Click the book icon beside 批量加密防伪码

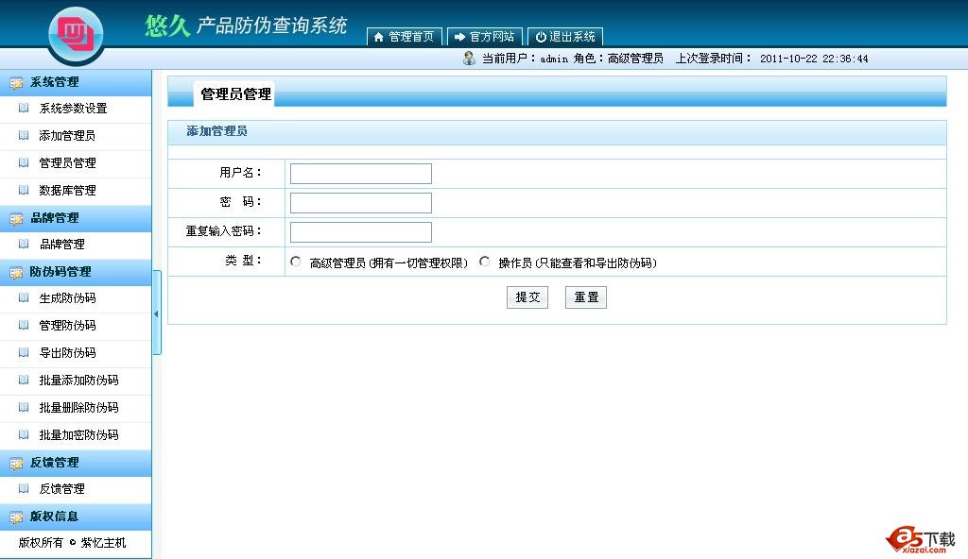[x=24, y=434]
